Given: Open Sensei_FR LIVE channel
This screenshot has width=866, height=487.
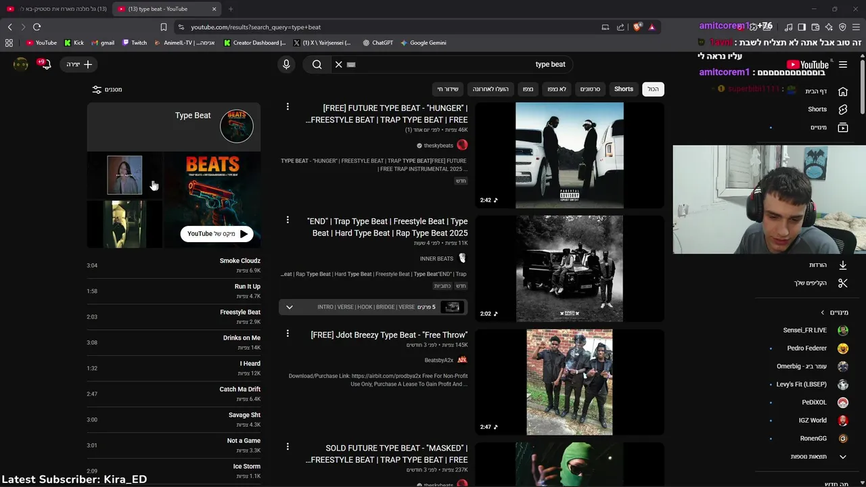Looking at the screenshot, I should tap(815, 330).
